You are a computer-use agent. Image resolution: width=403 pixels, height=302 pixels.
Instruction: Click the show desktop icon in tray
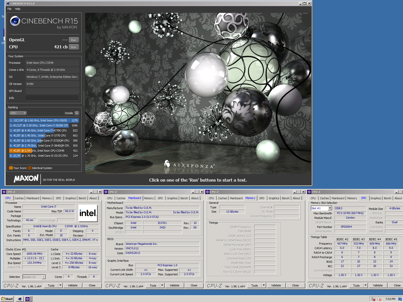click(400, 299)
